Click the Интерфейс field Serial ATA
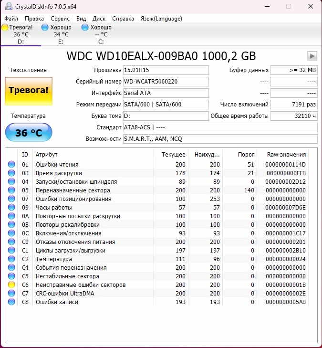This screenshot has height=348, width=322. pyautogui.click(x=166, y=93)
